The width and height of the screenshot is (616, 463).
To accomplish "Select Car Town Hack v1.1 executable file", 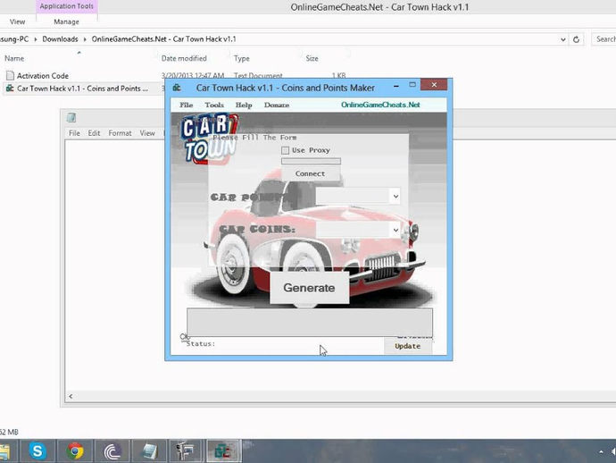I will (82, 88).
